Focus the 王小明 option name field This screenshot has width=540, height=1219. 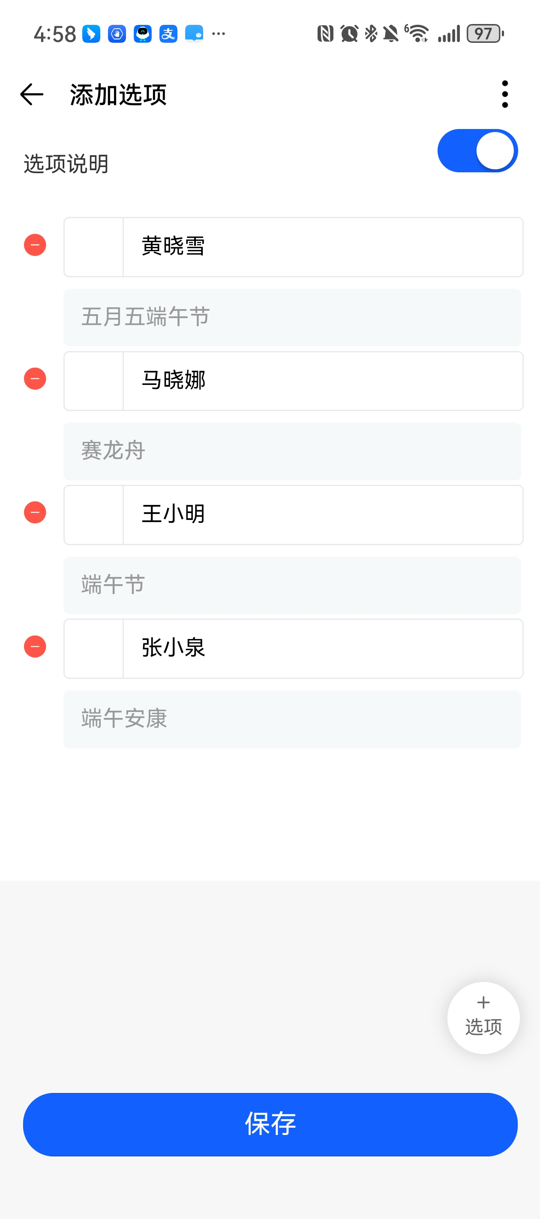pos(322,515)
